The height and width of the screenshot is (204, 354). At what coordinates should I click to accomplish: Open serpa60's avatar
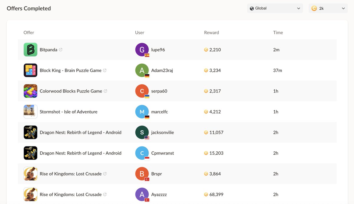tap(142, 91)
